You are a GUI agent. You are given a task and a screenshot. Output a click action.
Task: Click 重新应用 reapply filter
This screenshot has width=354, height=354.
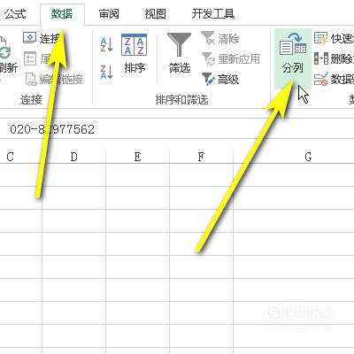click(231, 59)
